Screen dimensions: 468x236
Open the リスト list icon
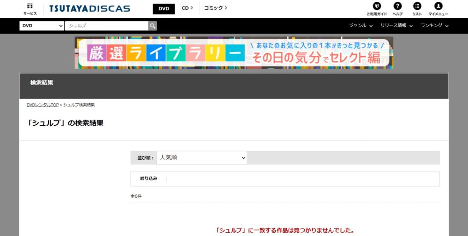[x=417, y=9]
